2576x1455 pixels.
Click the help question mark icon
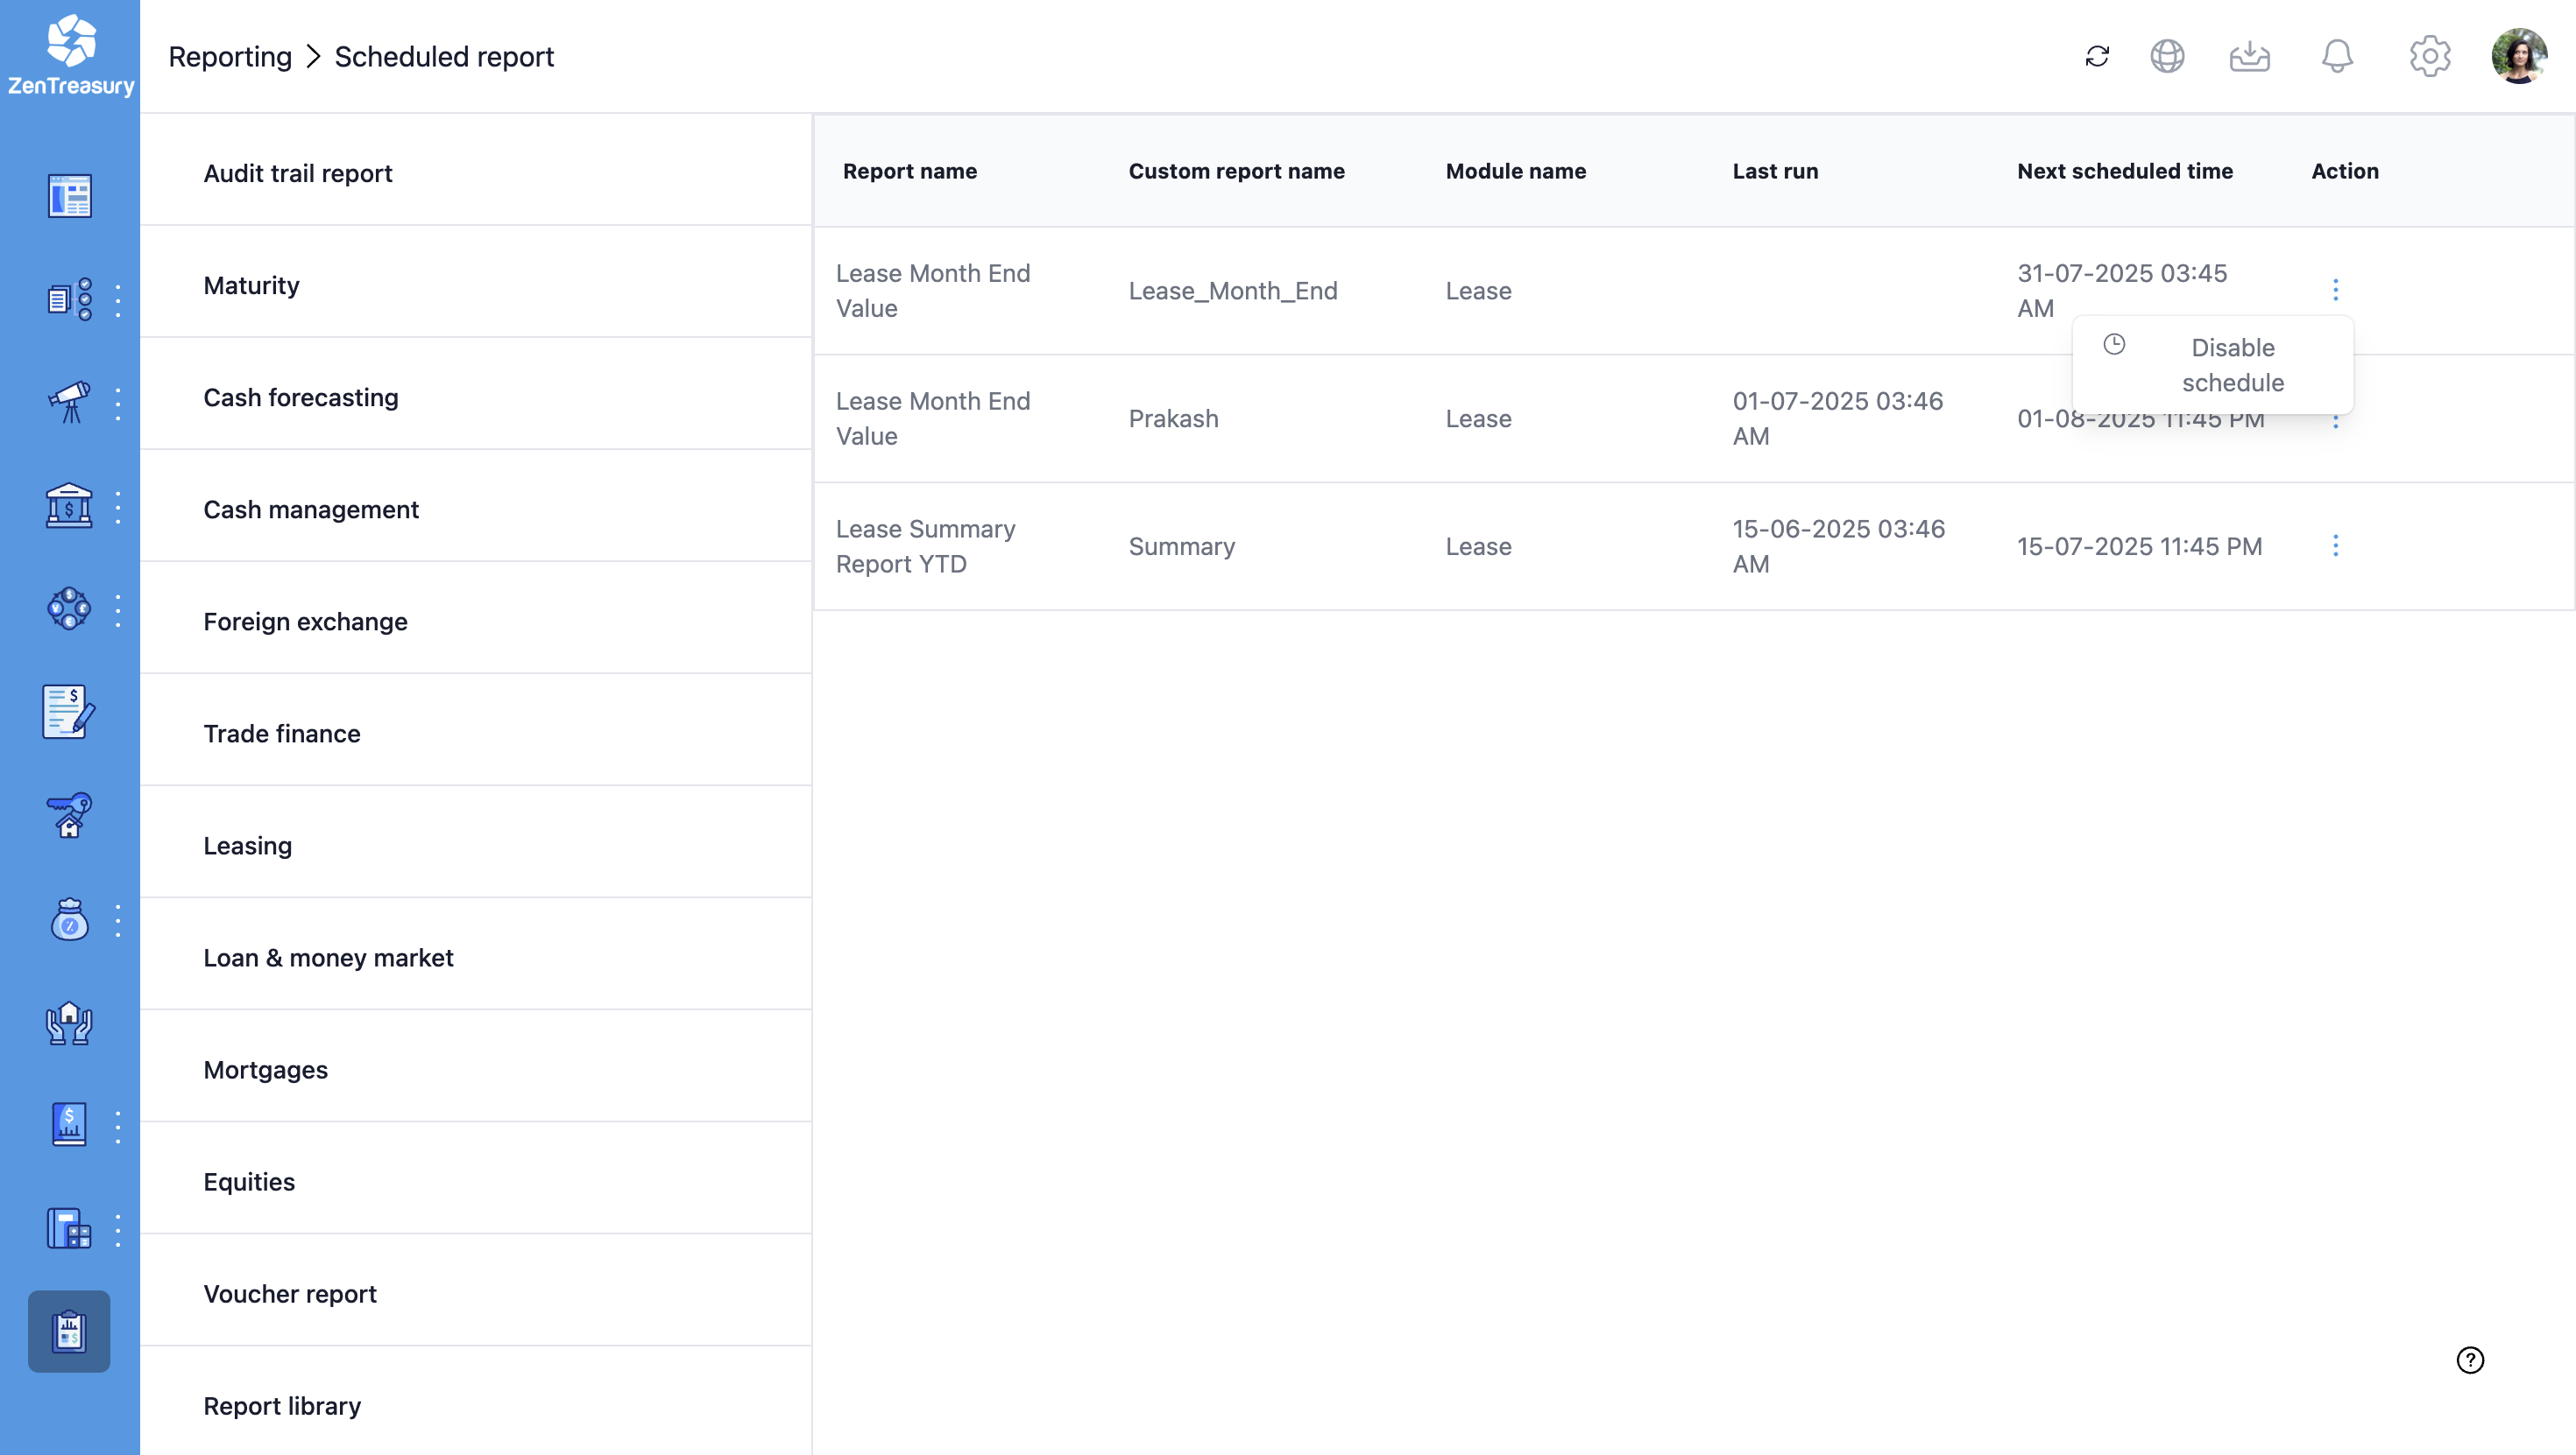pos(2470,1360)
